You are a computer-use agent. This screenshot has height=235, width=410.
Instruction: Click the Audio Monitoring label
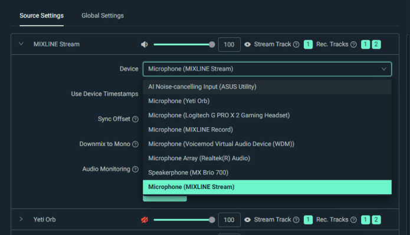(x=106, y=169)
